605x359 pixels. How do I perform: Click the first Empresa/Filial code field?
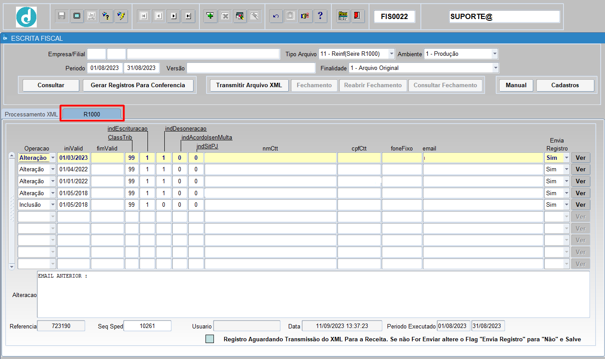coord(97,54)
